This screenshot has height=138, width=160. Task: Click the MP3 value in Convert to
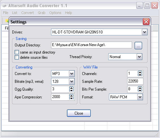[x=56, y=74]
